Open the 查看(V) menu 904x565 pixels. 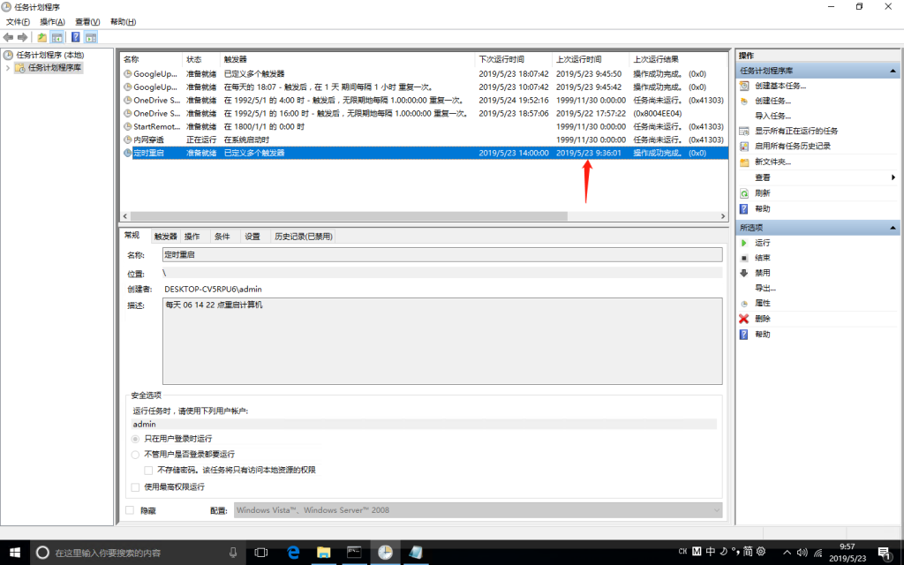pyautogui.click(x=87, y=22)
